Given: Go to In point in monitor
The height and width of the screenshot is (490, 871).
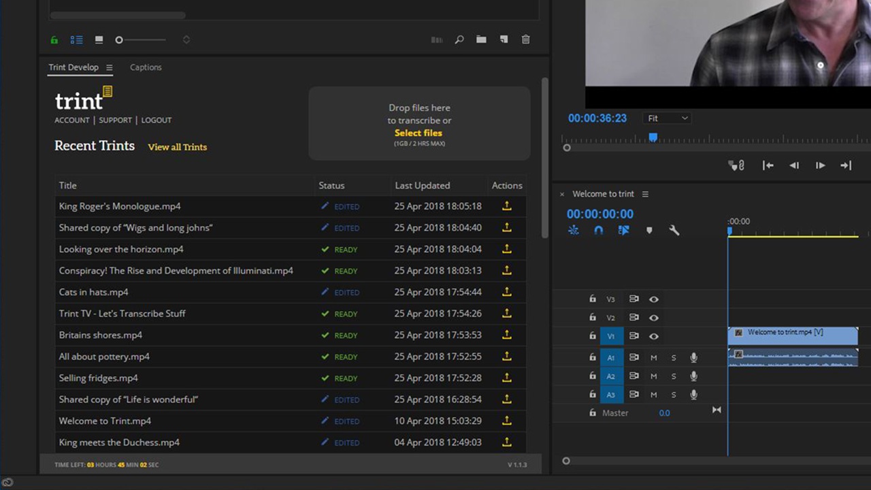Looking at the screenshot, I should (x=768, y=165).
